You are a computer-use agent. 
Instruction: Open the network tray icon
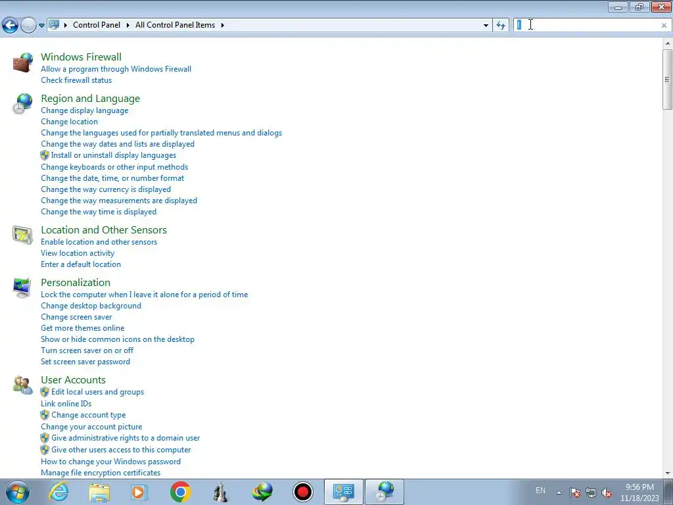click(x=591, y=493)
